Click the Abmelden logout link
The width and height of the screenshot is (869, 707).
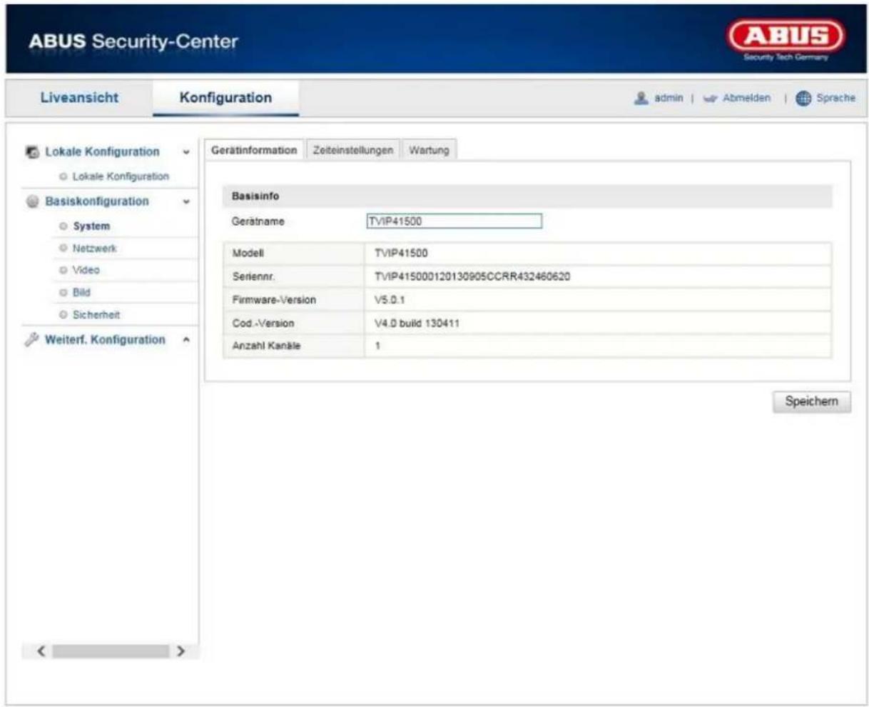coord(746,99)
